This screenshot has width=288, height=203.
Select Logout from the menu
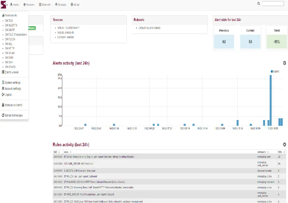pos(7,95)
